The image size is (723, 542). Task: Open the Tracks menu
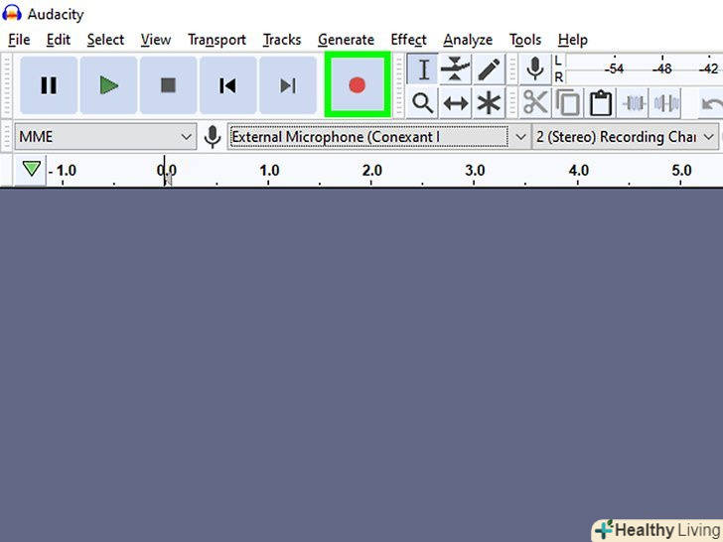(x=282, y=40)
